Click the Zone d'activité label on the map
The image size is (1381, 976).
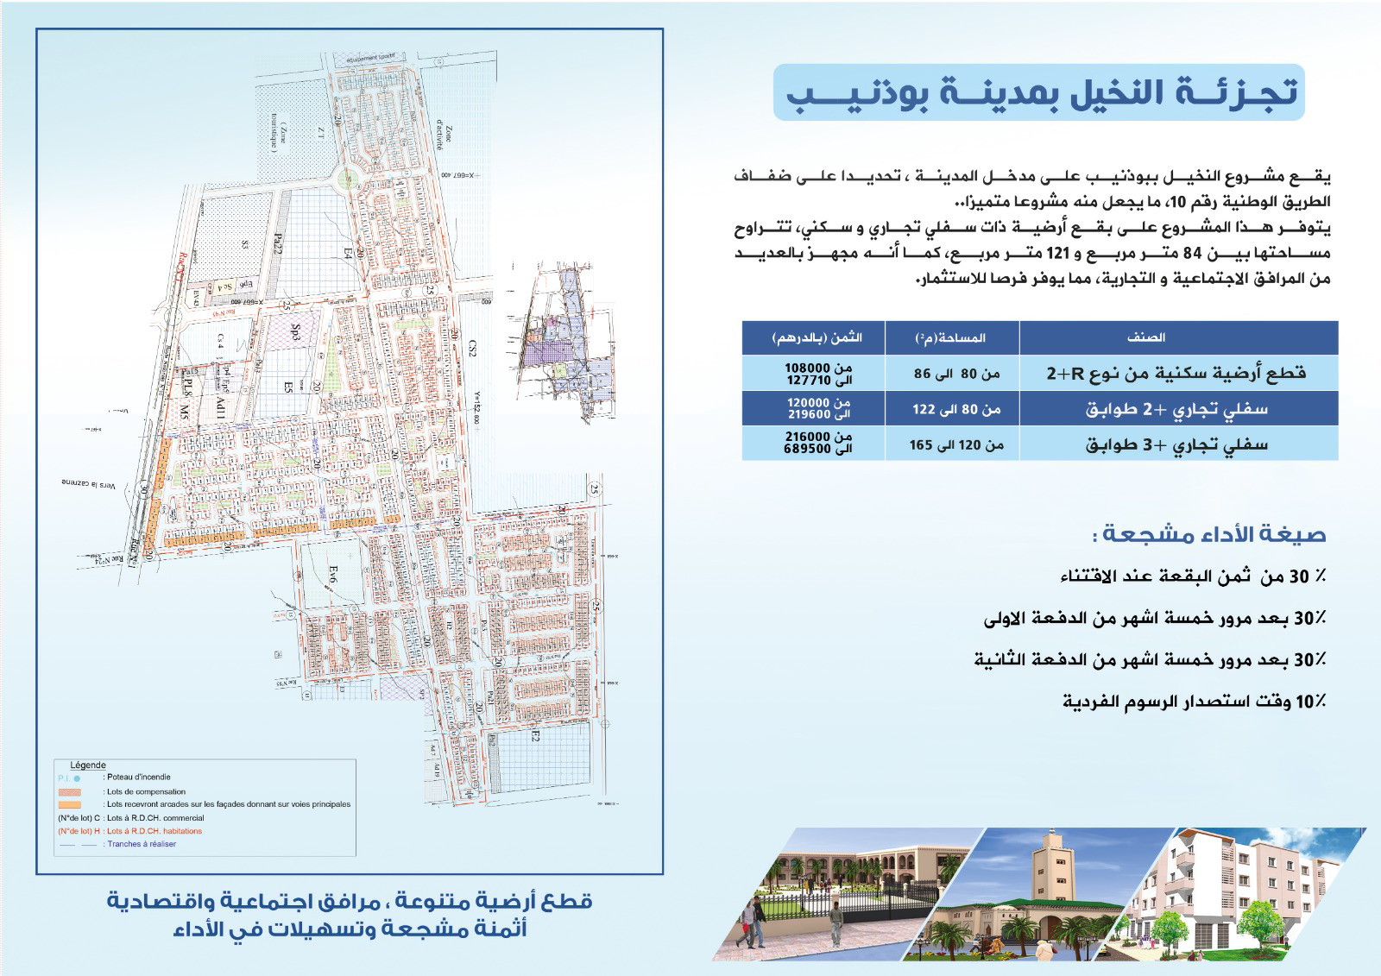tap(444, 133)
